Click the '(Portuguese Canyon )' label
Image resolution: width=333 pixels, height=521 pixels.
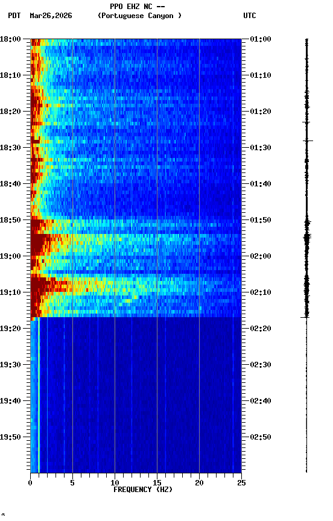139,16
